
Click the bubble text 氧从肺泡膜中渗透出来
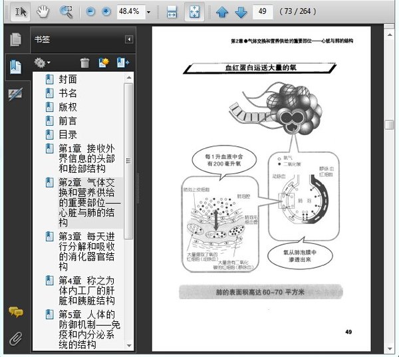300,256
